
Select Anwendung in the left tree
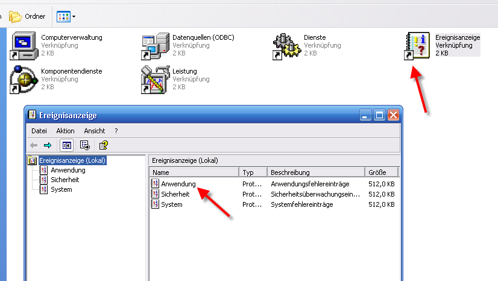pos(68,170)
